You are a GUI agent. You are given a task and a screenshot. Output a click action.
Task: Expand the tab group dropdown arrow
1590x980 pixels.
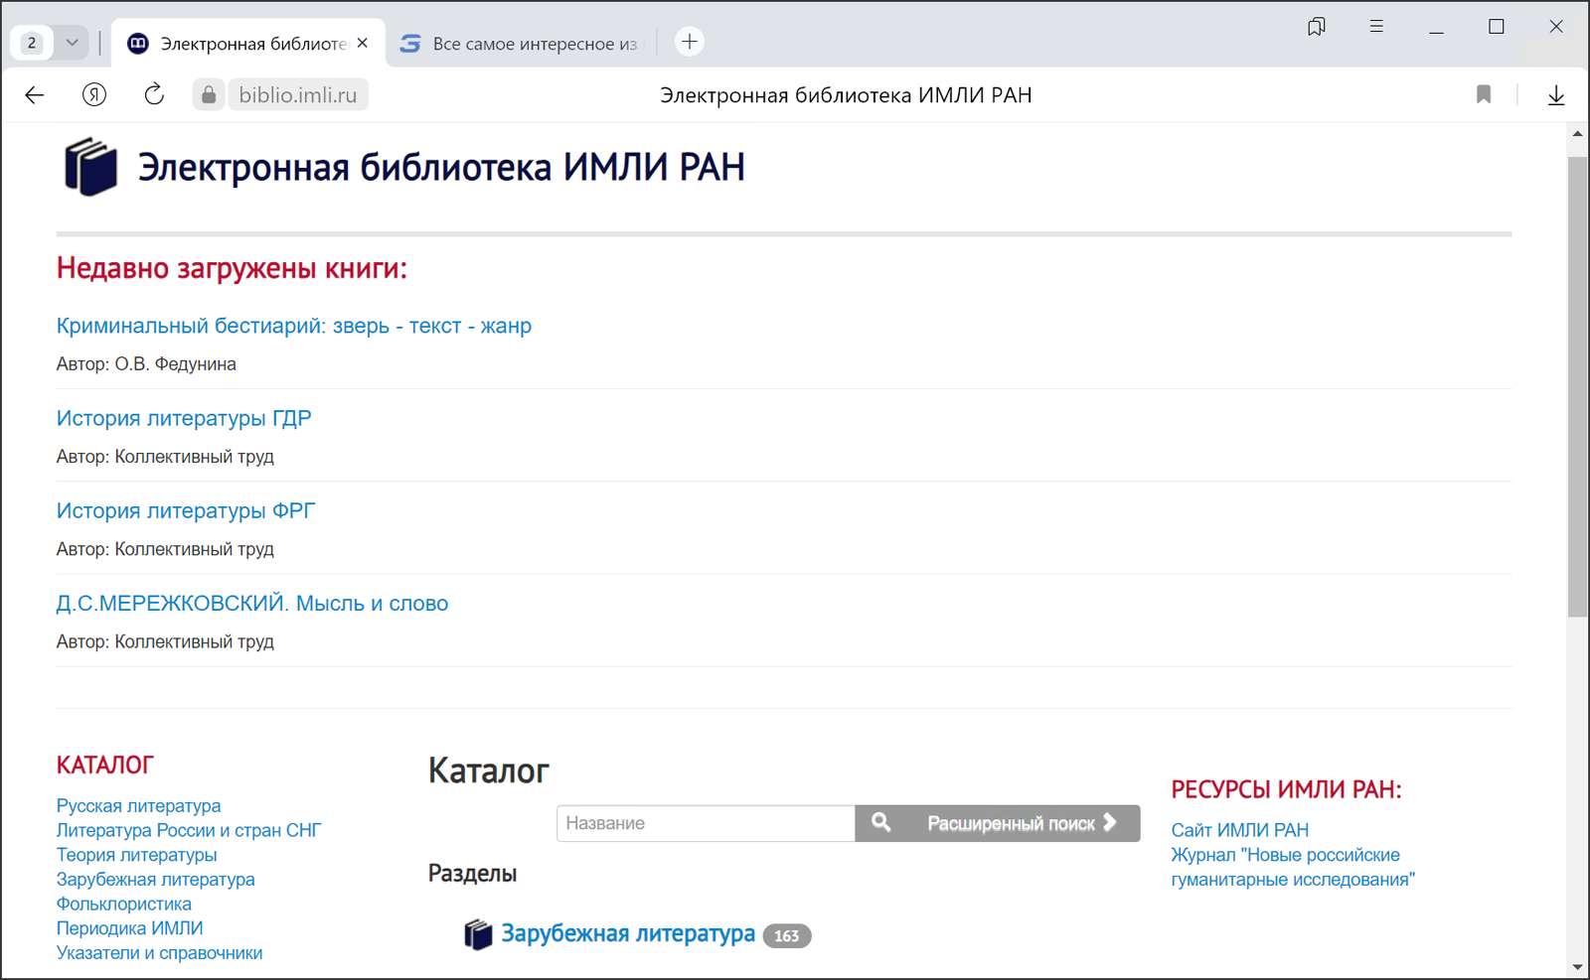pyautogui.click(x=72, y=43)
